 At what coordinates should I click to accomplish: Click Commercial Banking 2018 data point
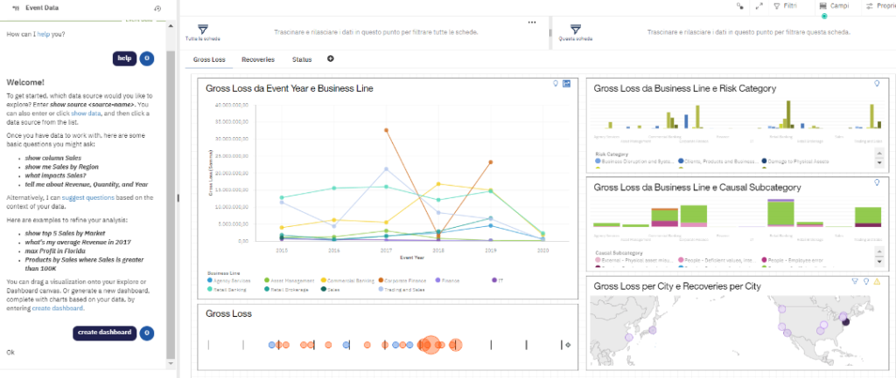point(438,183)
